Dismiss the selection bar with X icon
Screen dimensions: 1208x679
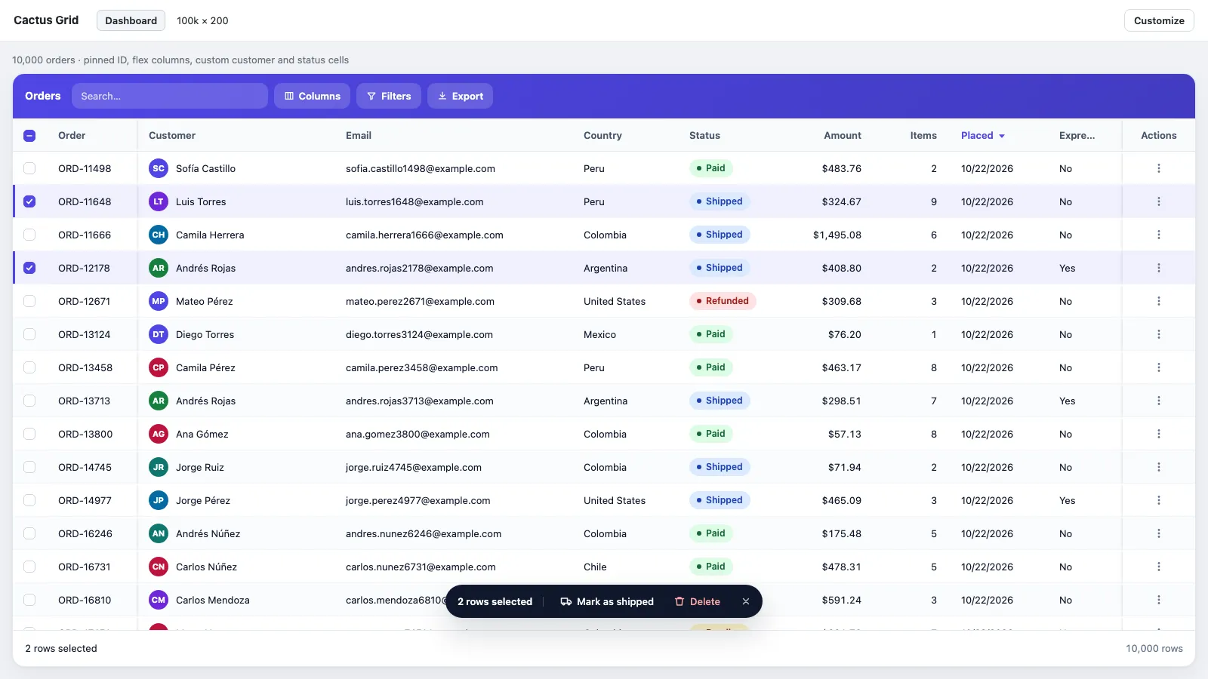click(746, 601)
